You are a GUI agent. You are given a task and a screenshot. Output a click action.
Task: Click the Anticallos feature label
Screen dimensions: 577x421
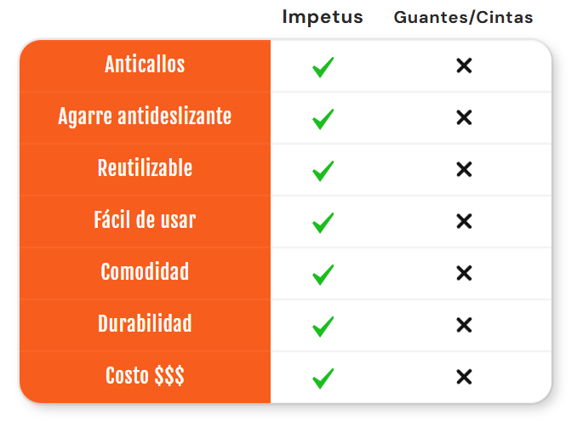145,64
